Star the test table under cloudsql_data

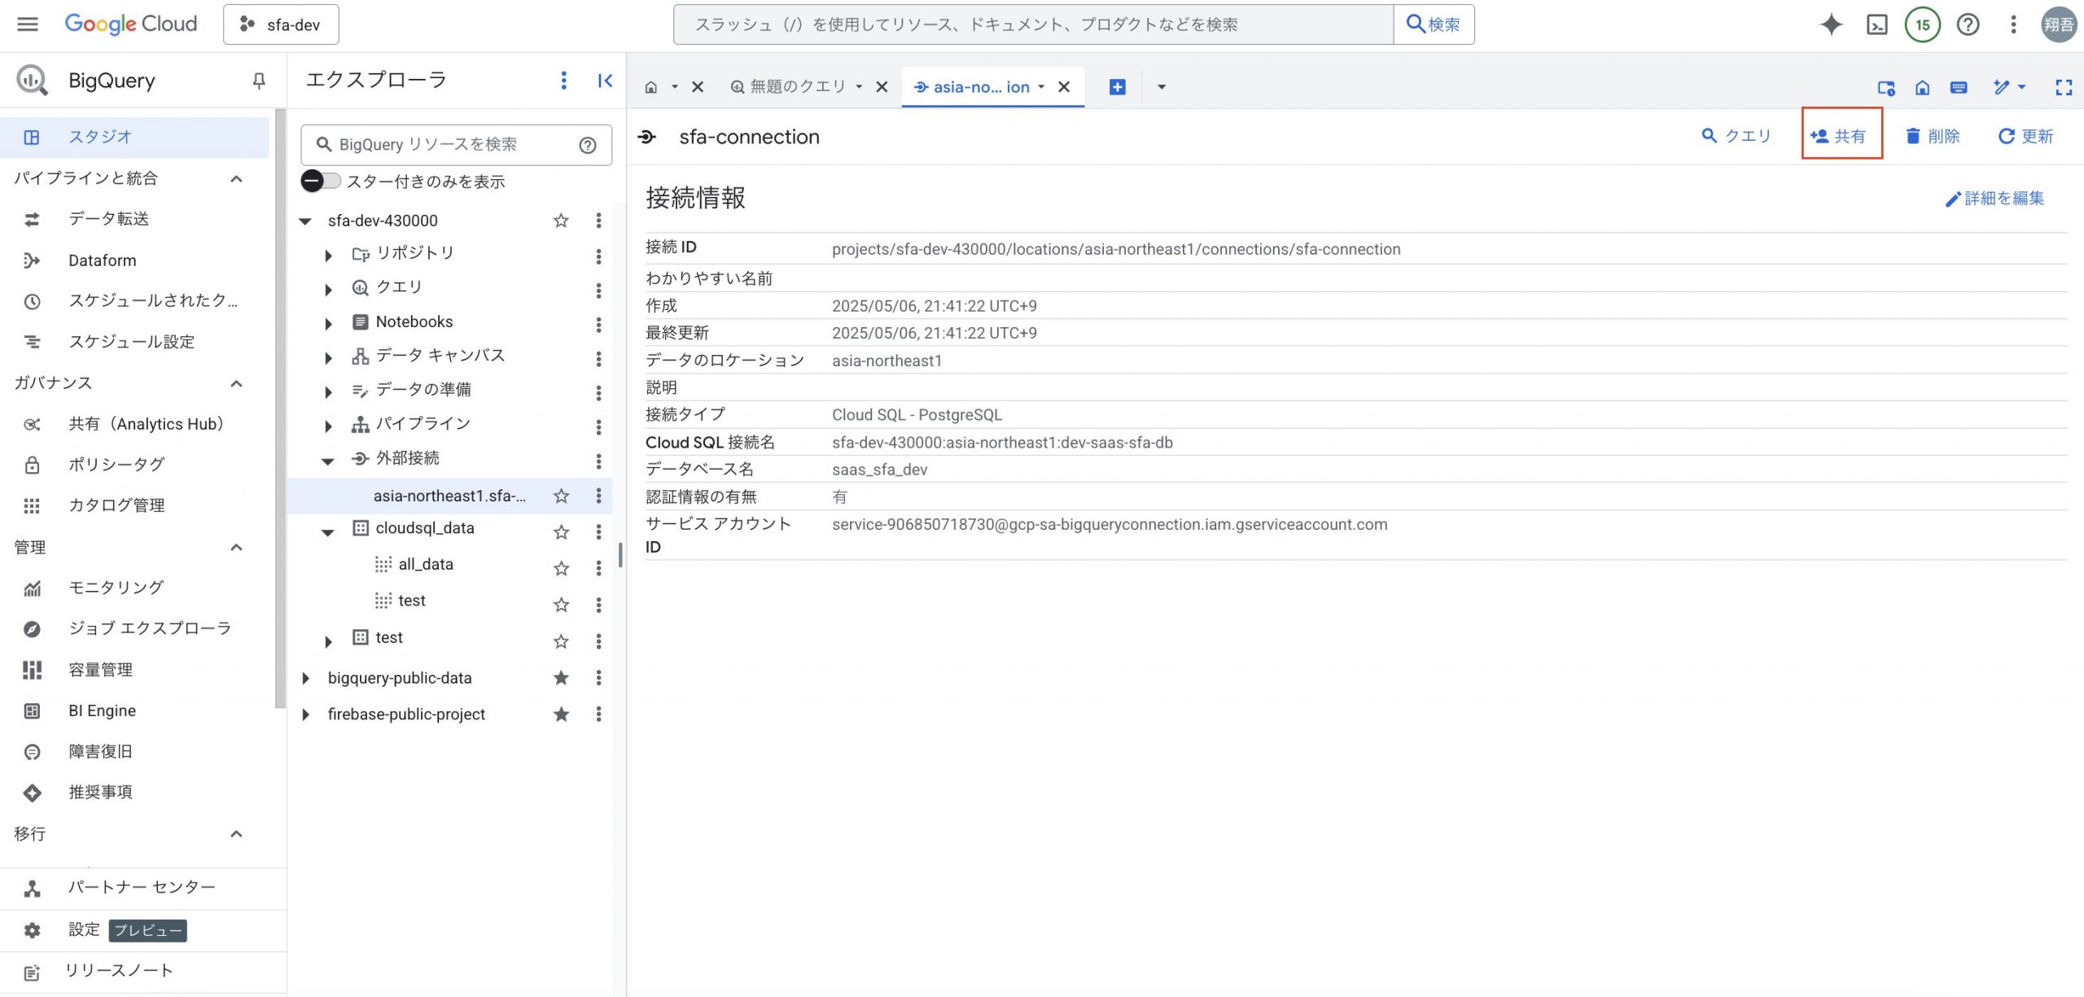click(561, 605)
